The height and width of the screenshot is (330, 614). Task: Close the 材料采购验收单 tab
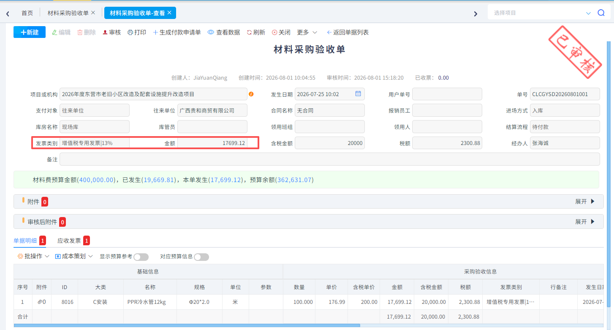click(x=93, y=13)
